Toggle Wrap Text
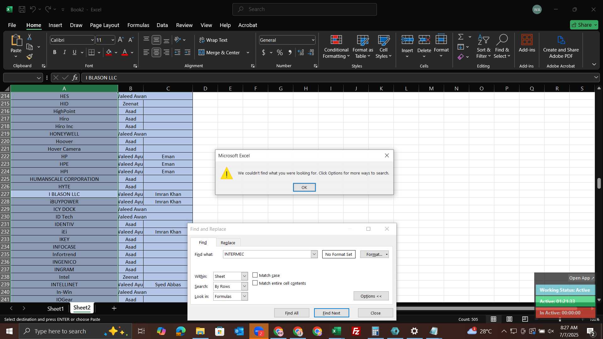Image resolution: width=603 pixels, height=339 pixels. tap(213, 40)
